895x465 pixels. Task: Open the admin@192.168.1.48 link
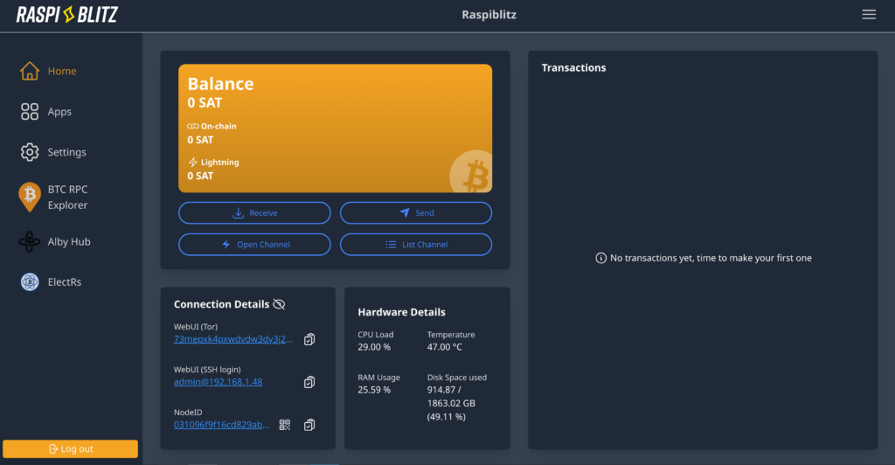[218, 382]
